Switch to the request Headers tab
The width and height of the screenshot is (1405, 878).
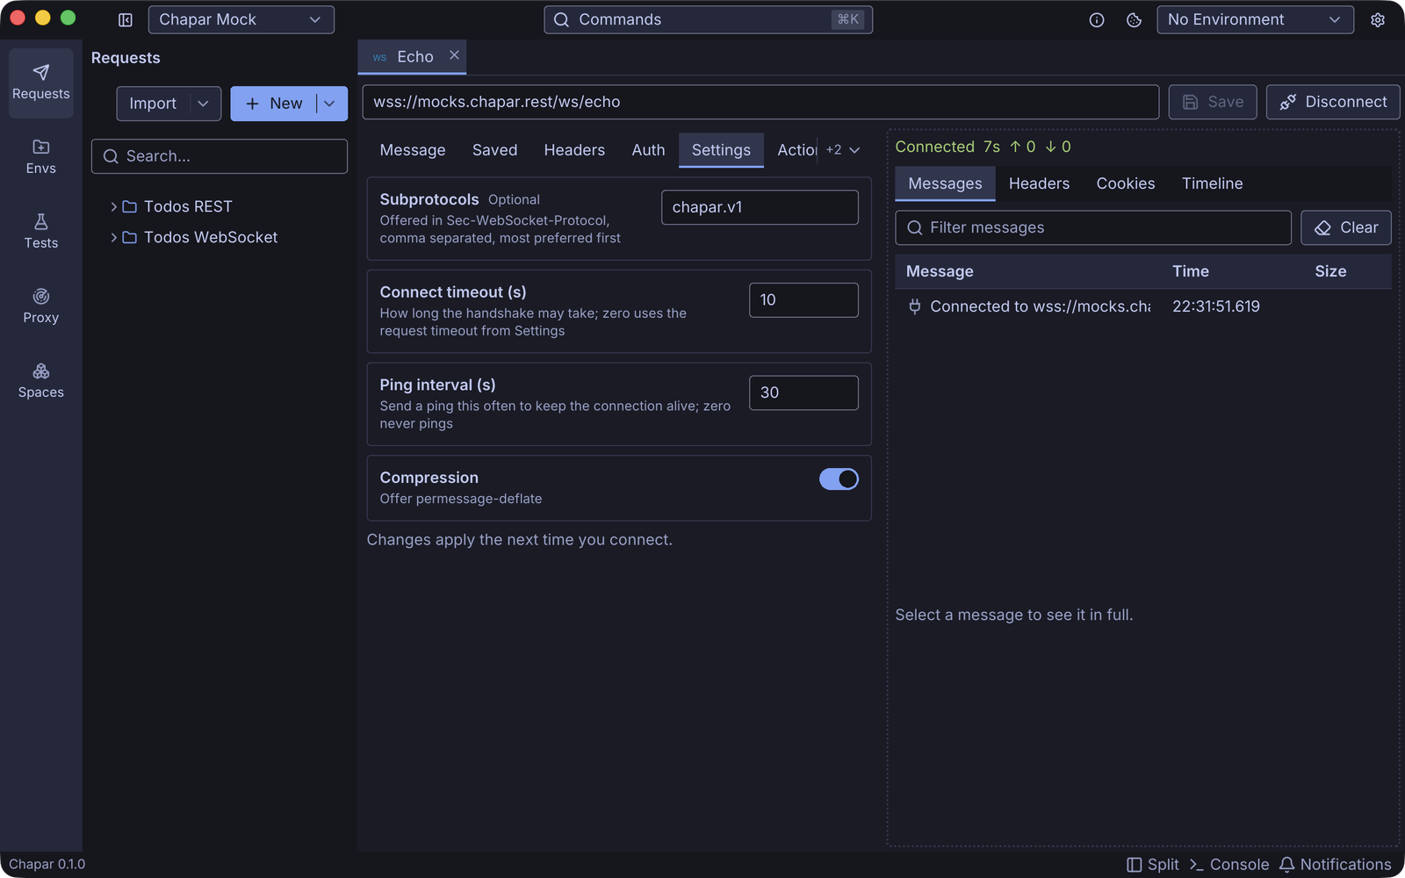pyautogui.click(x=574, y=150)
